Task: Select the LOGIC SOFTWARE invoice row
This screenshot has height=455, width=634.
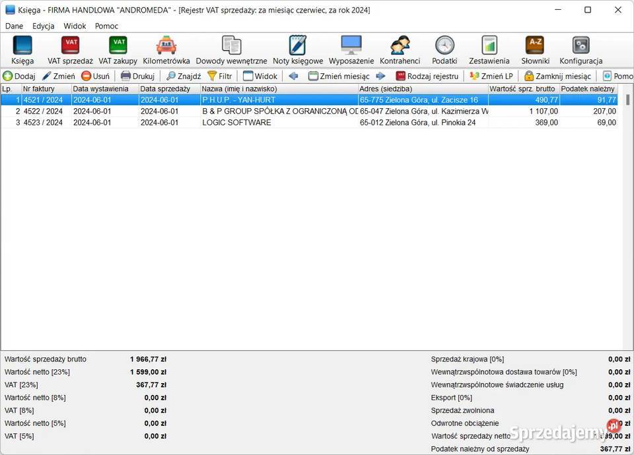Action: [236, 123]
